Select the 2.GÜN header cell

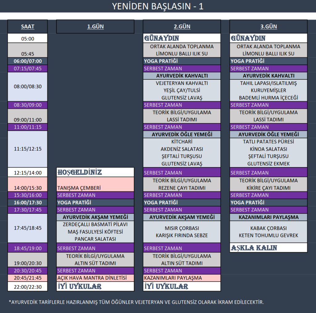[x=182, y=27]
